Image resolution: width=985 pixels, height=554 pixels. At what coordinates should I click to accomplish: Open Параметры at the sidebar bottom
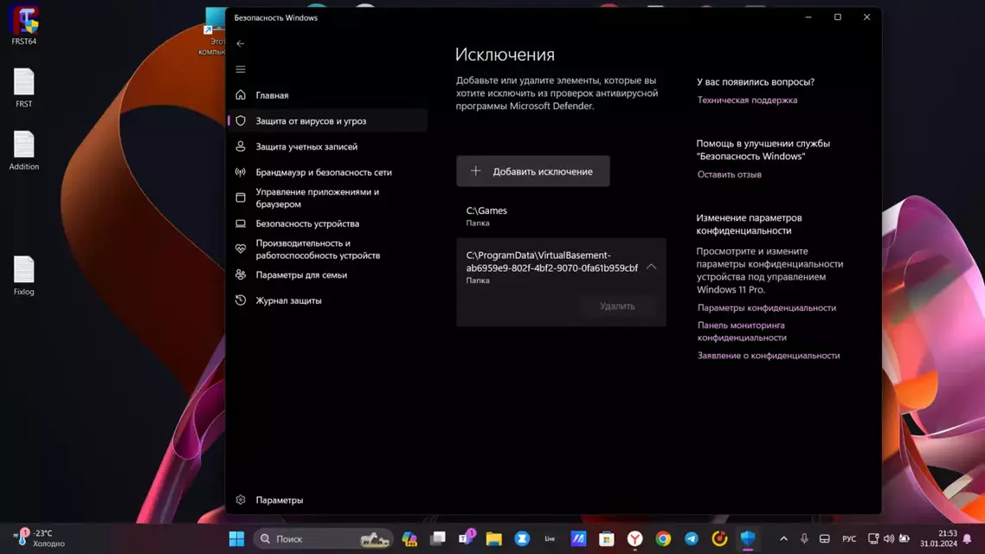click(327, 500)
